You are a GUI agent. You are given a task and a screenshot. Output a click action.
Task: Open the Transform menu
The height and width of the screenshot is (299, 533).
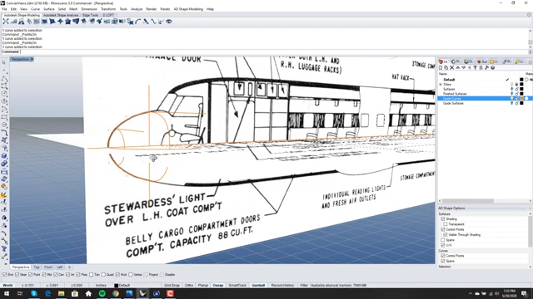tap(108, 9)
